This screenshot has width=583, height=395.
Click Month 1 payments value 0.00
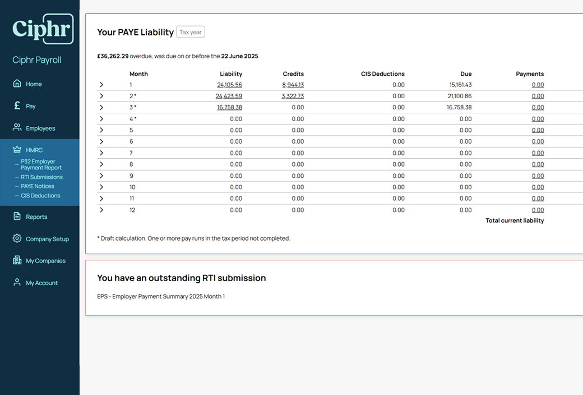(538, 85)
